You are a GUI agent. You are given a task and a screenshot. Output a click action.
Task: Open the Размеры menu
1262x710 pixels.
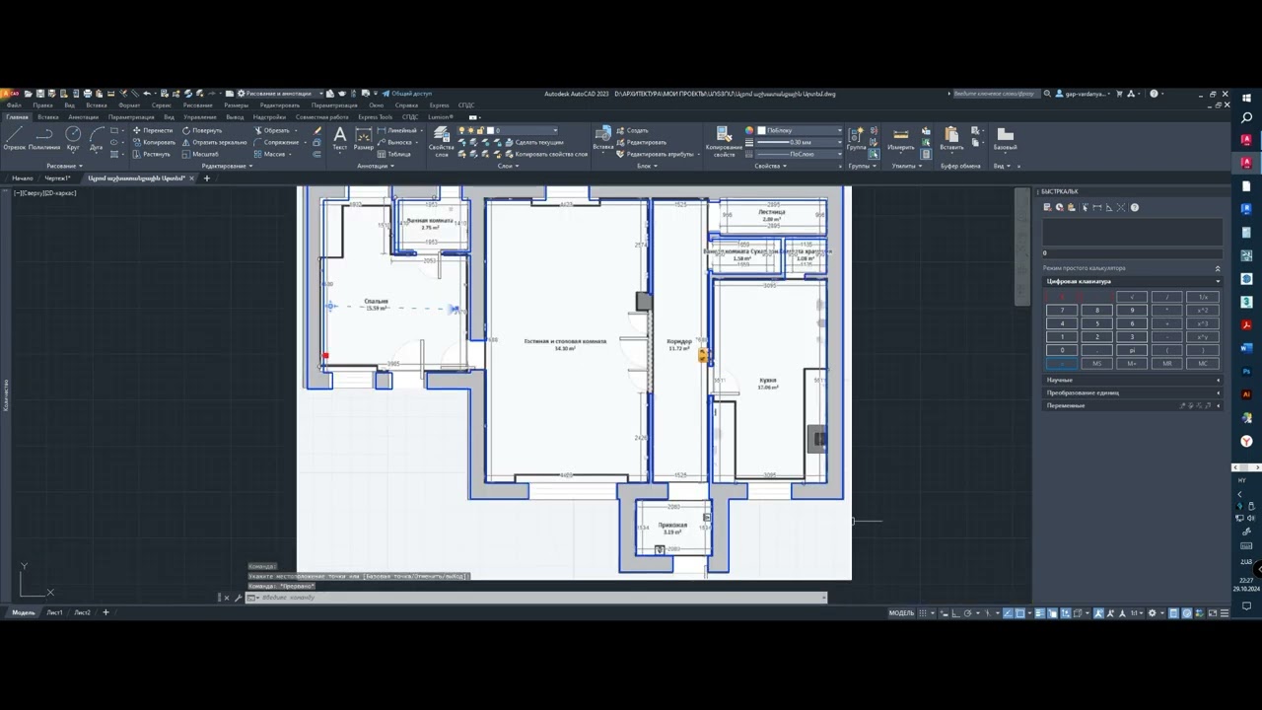[x=236, y=105]
